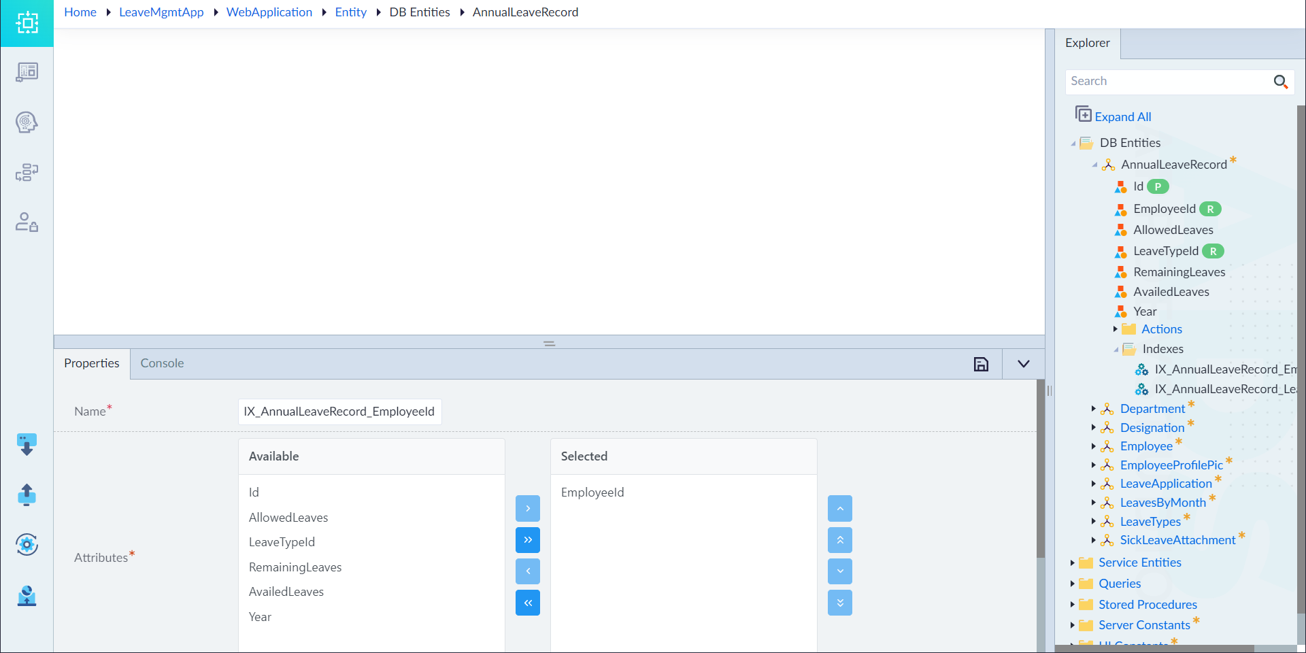Click Expand All in Explorer
The width and height of the screenshot is (1306, 653).
pos(1114,116)
